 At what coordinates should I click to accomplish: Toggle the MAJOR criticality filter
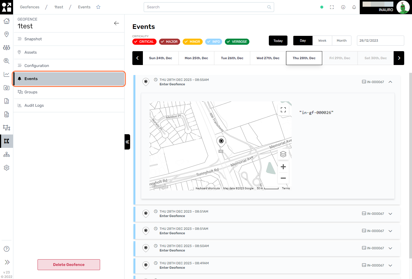pyautogui.click(x=170, y=42)
